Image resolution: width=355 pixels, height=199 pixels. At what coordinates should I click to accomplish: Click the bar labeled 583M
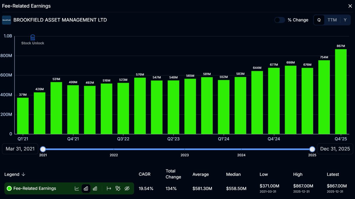coord(240,106)
